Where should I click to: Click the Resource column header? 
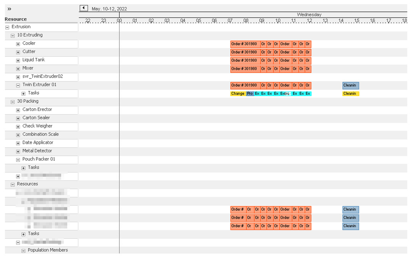pos(16,19)
